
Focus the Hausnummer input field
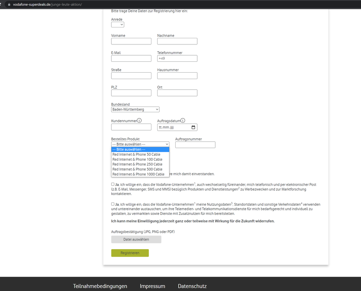[x=177, y=76]
